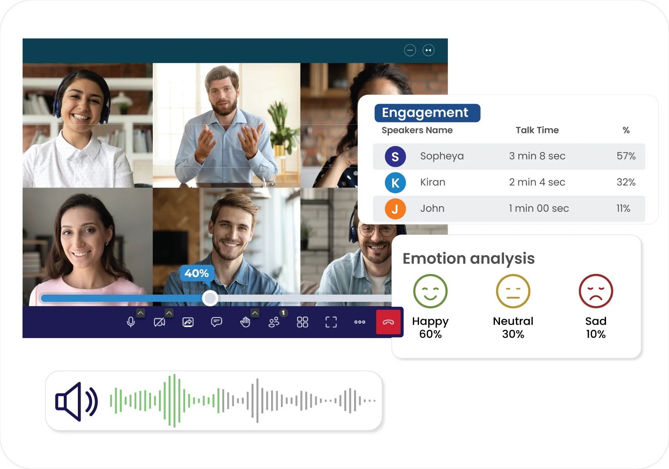Open microphone device options chevron

[x=140, y=312]
